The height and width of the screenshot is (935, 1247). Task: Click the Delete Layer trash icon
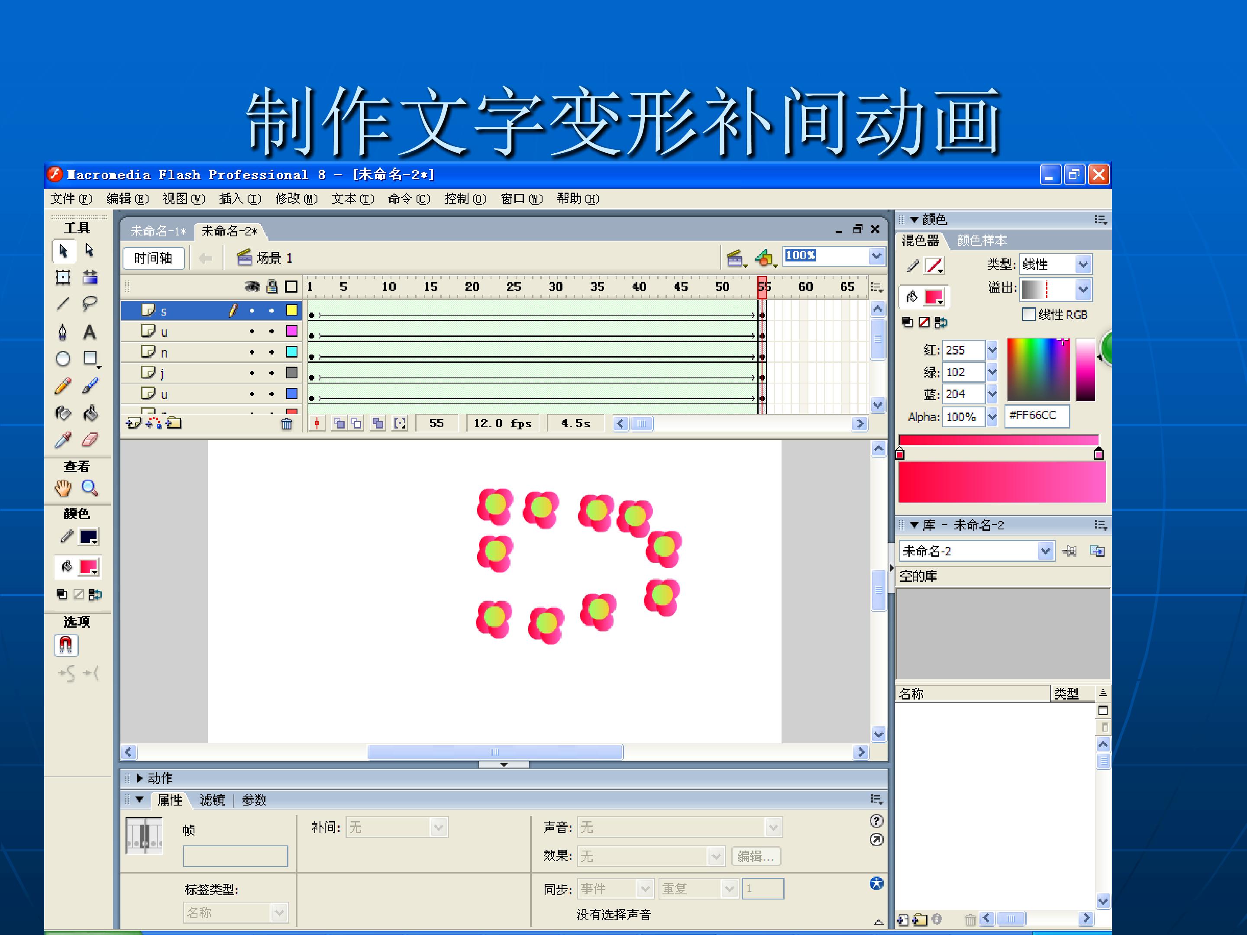[287, 424]
